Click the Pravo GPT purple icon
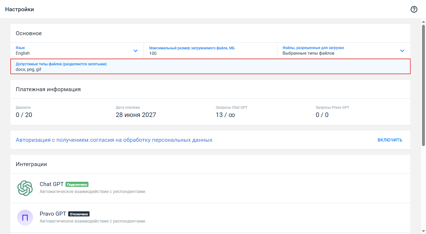 coord(25,218)
